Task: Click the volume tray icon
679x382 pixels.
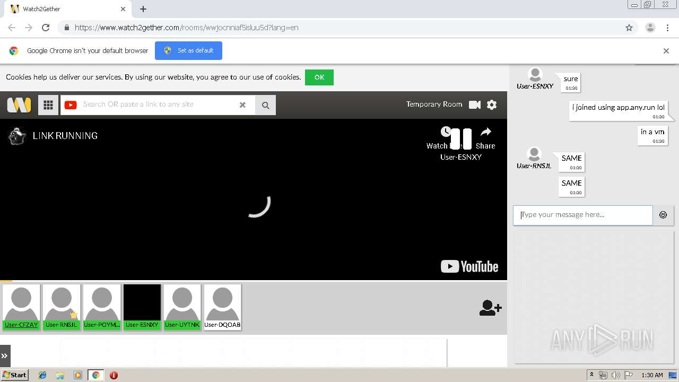Action: (616, 375)
